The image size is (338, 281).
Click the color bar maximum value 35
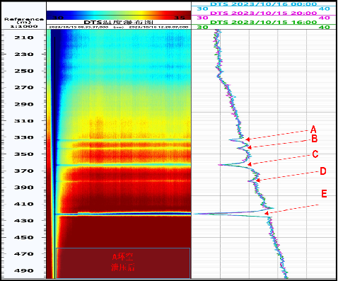pyautogui.click(x=180, y=18)
